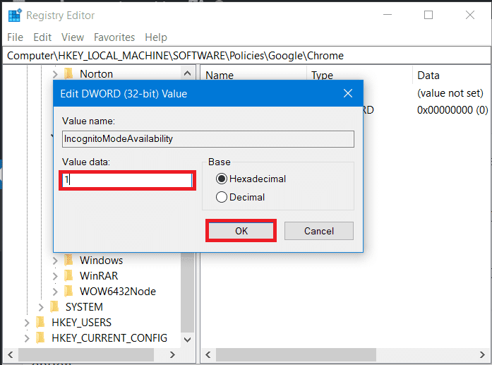Select the HKEY_USERS folder icon
The image size is (492, 365).
40,323
